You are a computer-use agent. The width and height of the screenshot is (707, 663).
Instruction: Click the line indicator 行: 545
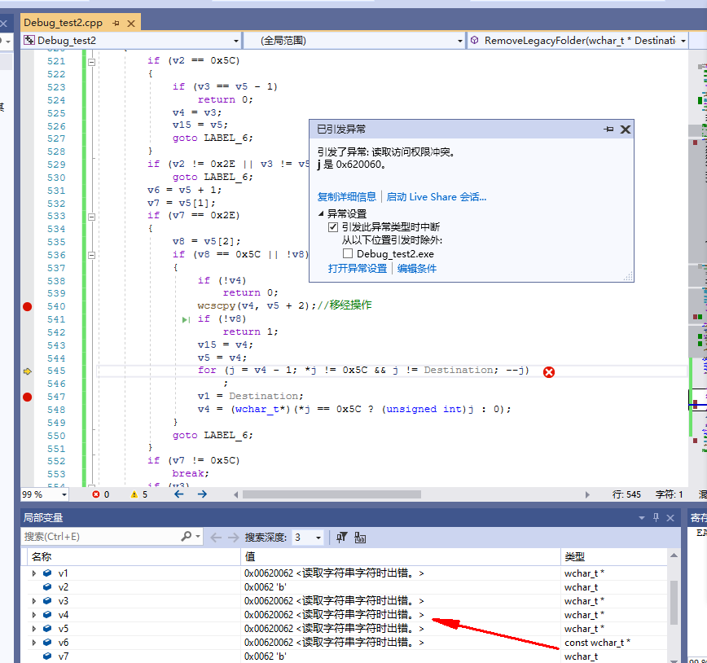click(626, 494)
